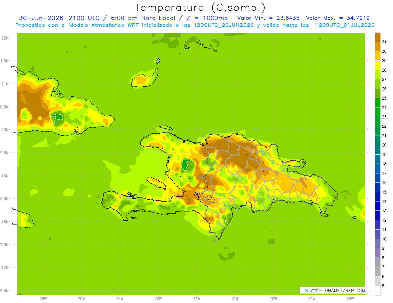Click the teal legend swatch between 19 and 20
The image size is (393, 303).
(378, 150)
